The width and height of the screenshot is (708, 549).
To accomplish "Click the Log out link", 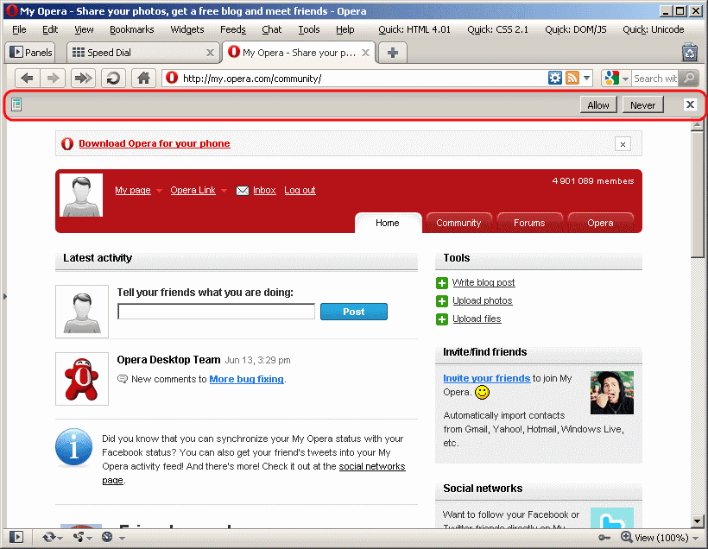I will (x=300, y=190).
